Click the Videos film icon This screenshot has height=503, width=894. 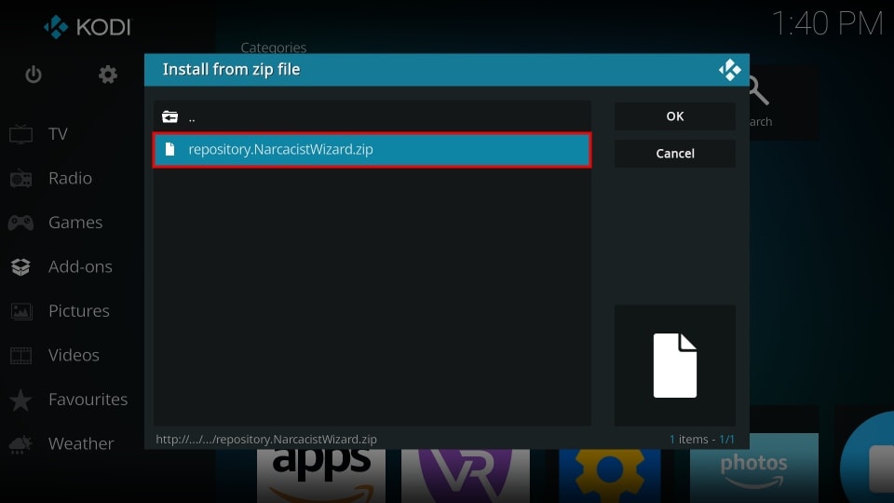pos(21,355)
